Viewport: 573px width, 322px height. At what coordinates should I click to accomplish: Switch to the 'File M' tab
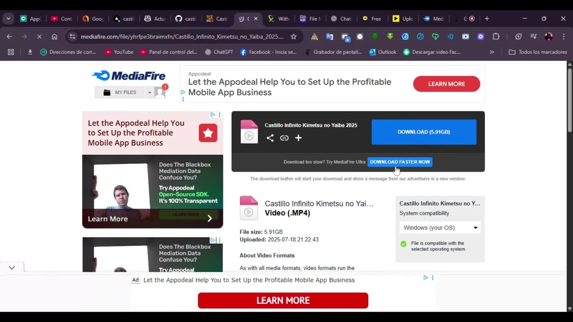tap(310, 19)
